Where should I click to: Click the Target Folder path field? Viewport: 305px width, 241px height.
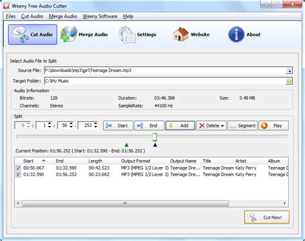165,81
